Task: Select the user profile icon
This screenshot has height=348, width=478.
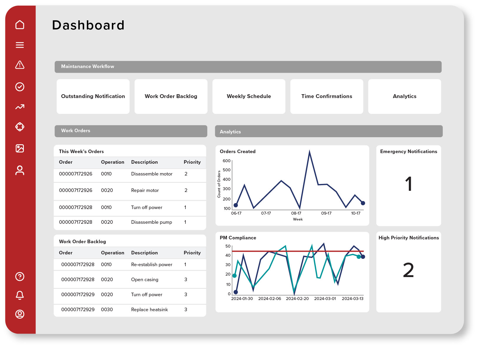Action: tap(20, 170)
